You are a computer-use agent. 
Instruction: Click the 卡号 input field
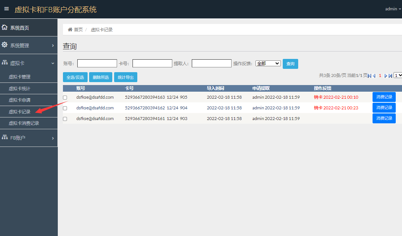(x=152, y=63)
